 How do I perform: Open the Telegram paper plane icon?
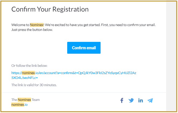click(150, 100)
